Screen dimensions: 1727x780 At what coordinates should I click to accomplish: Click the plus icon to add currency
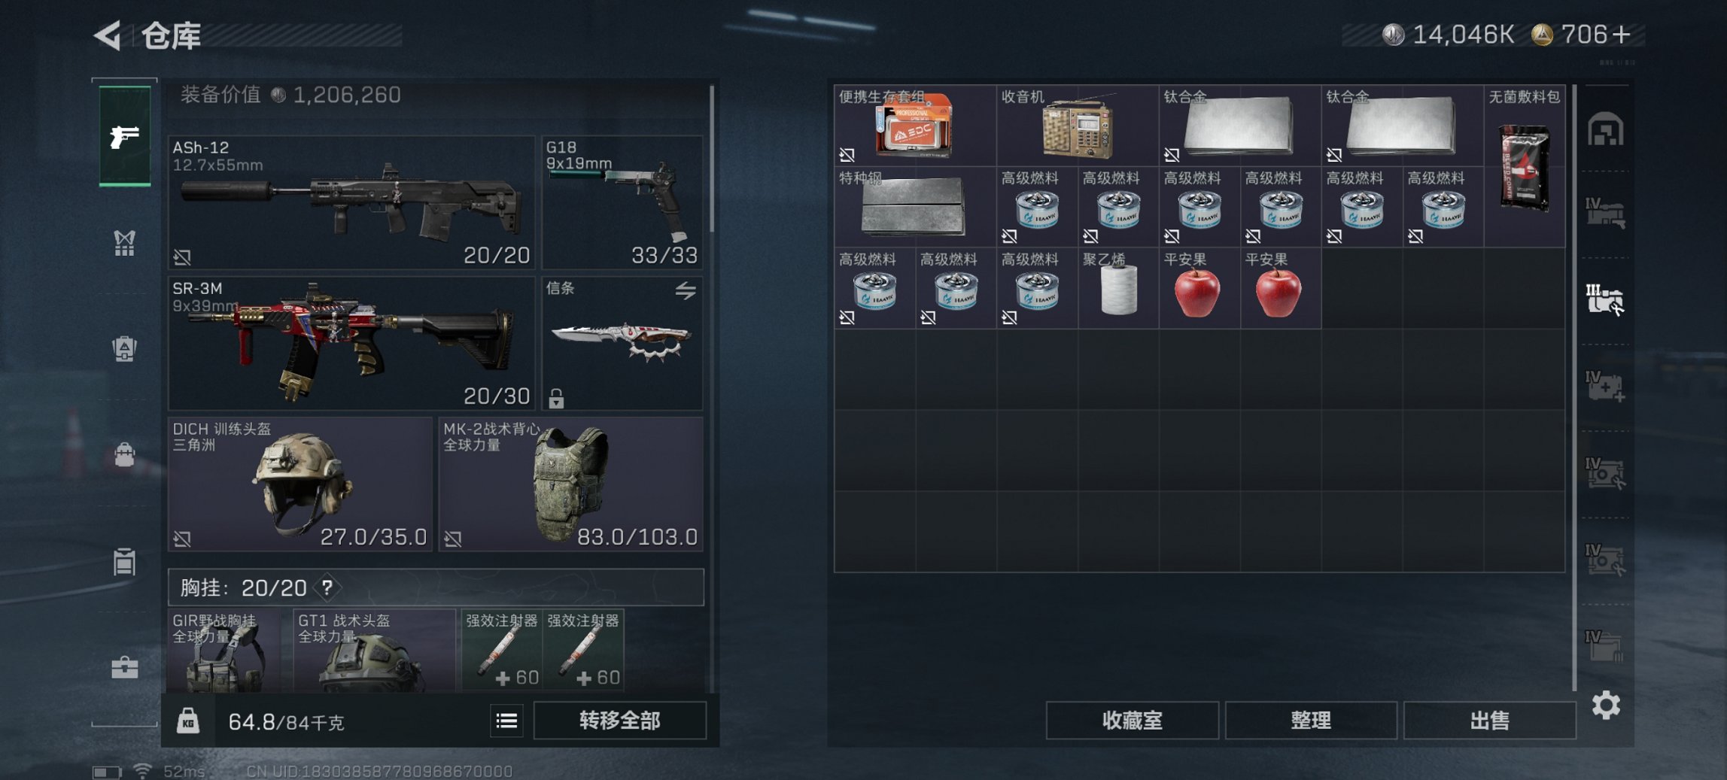coord(1622,35)
